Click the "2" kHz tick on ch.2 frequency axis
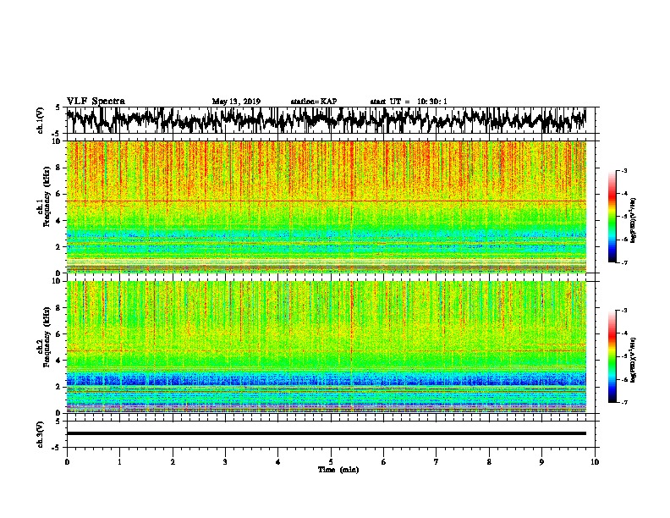The width and height of the screenshot is (670, 518). (x=60, y=387)
